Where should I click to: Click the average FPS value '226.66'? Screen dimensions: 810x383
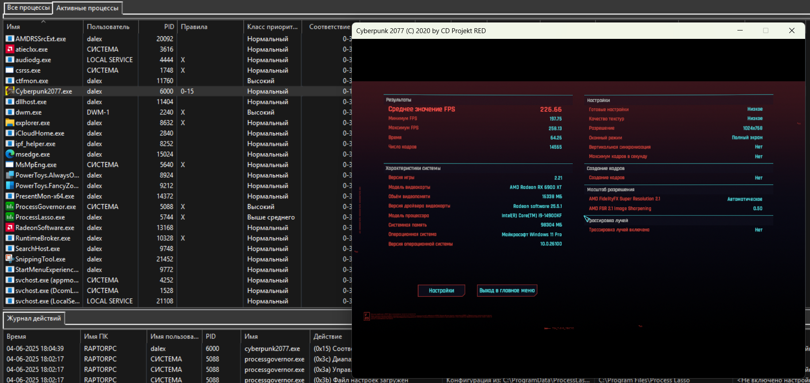551,109
